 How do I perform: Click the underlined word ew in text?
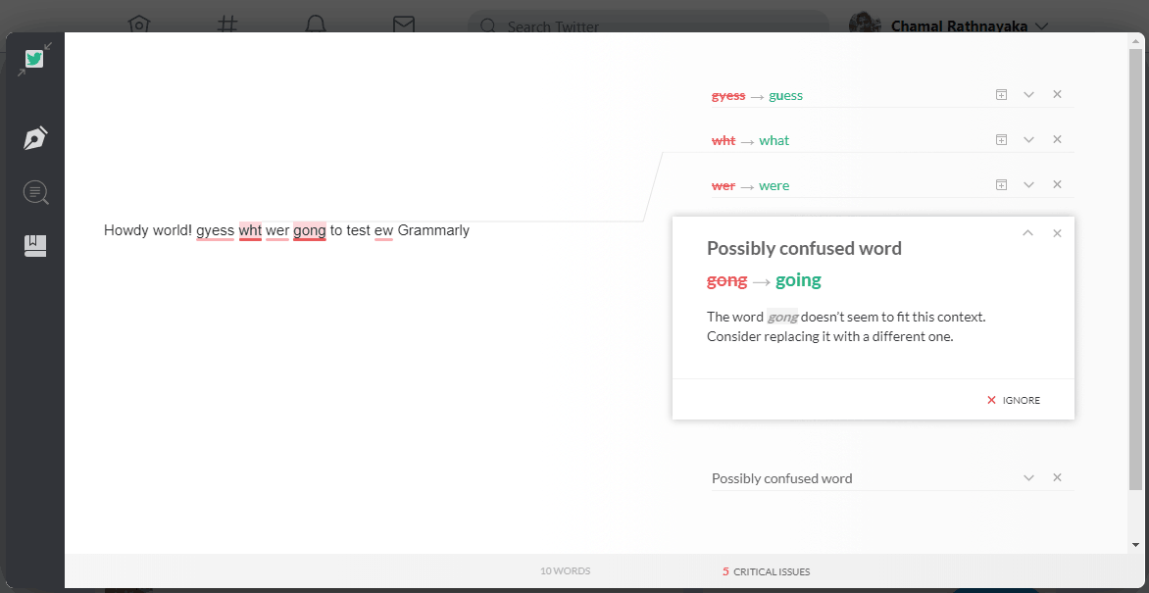click(x=384, y=231)
